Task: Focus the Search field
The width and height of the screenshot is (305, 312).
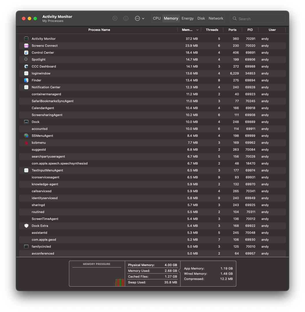Action: [x=257, y=18]
